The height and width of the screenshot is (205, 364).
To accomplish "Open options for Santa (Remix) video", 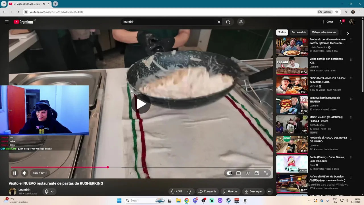I will [x=351, y=158].
